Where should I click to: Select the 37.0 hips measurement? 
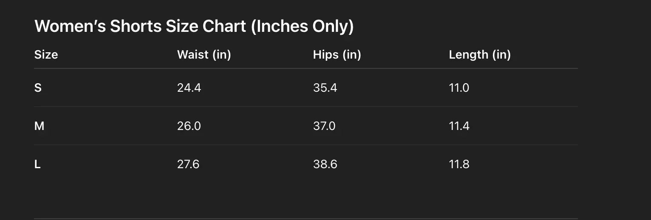[324, 126]
